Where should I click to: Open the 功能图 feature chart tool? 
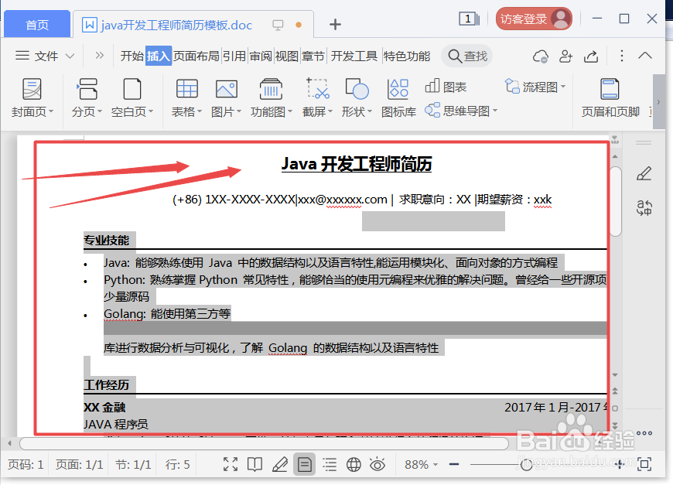tap(272, 98)
